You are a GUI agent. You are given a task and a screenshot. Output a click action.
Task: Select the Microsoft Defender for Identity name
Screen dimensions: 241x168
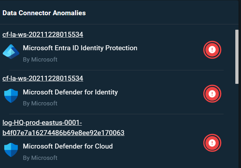tap(70, 92)
